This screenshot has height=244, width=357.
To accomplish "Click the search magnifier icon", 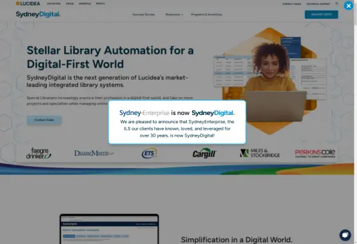I will (x=337, y=3).
